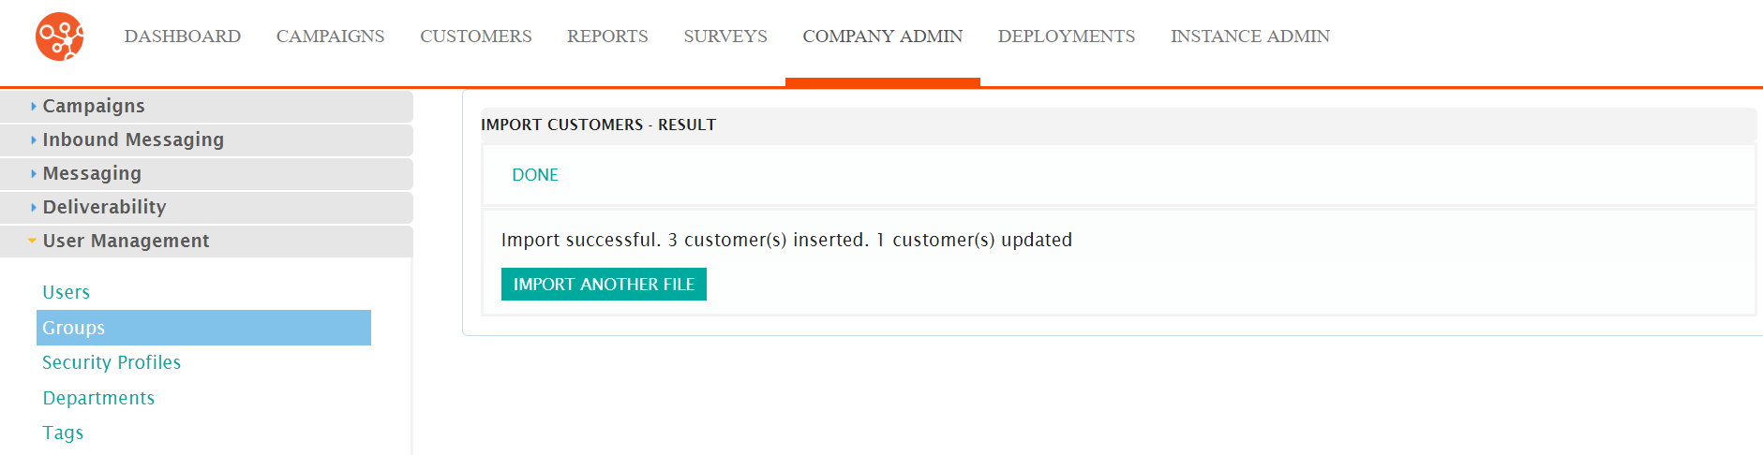
Task: Open the Customers tab
Action: (476, 37)
